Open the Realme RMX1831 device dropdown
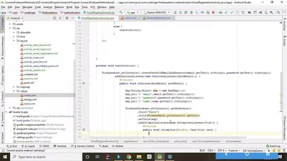The width and height of the screenshot is (287, 161). [x=157, y=13]
